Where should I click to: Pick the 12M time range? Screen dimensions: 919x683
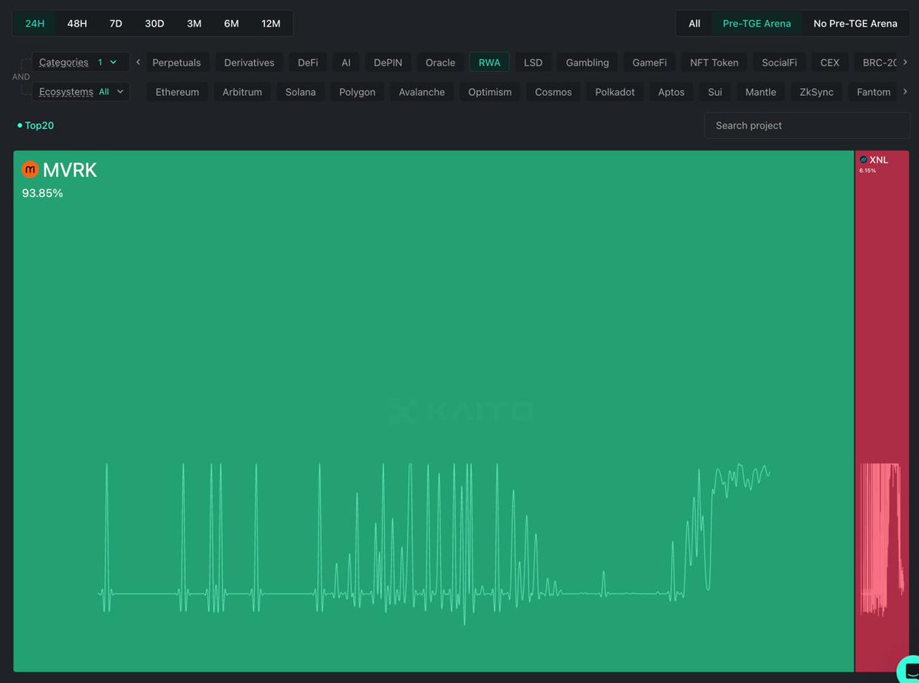pos(270,24)
